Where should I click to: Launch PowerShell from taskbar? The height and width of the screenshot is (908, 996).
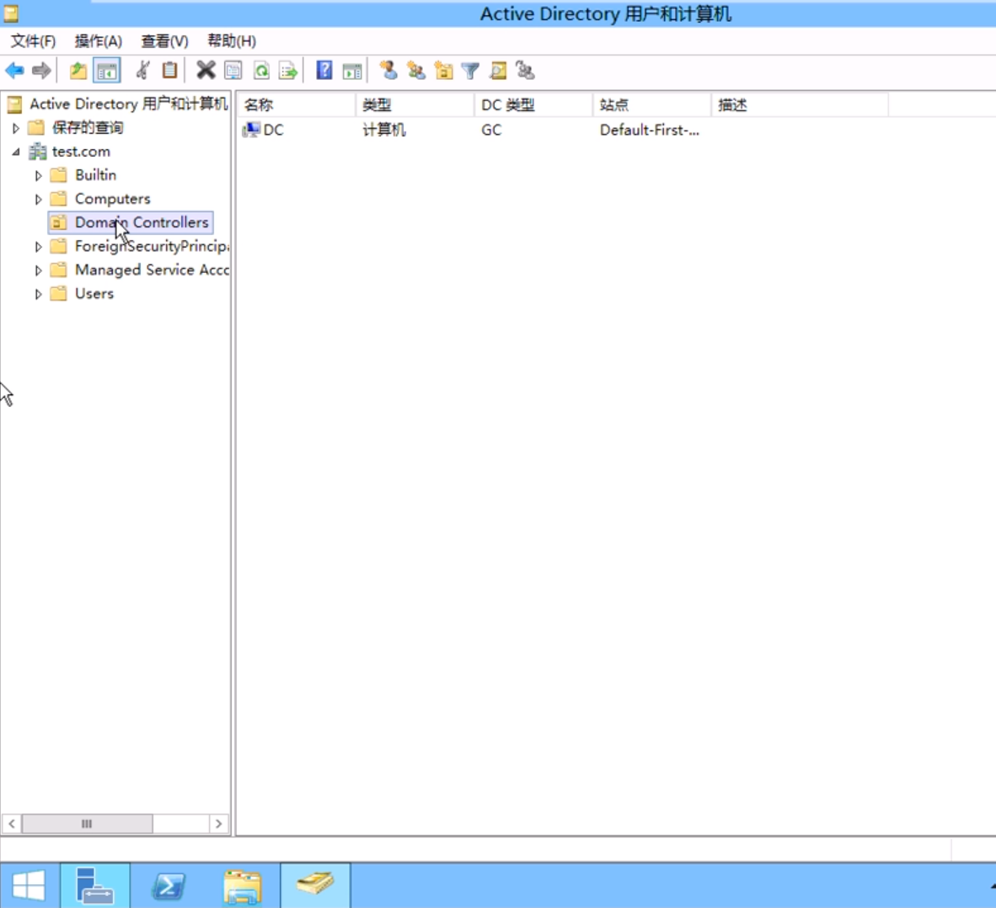point(169,885)
